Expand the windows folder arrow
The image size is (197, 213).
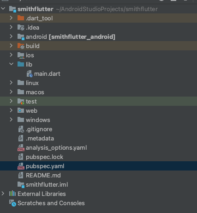point(11,120)
